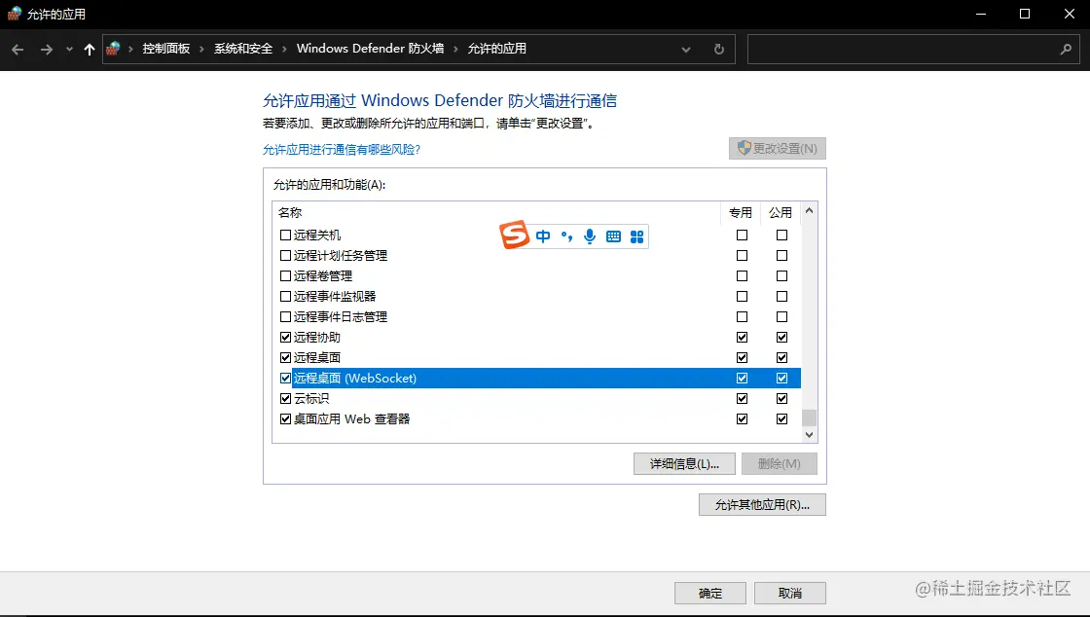Disable 专用 for 远程协助
Viewport: 1090px width, 617px height.
tap(742, 337)
